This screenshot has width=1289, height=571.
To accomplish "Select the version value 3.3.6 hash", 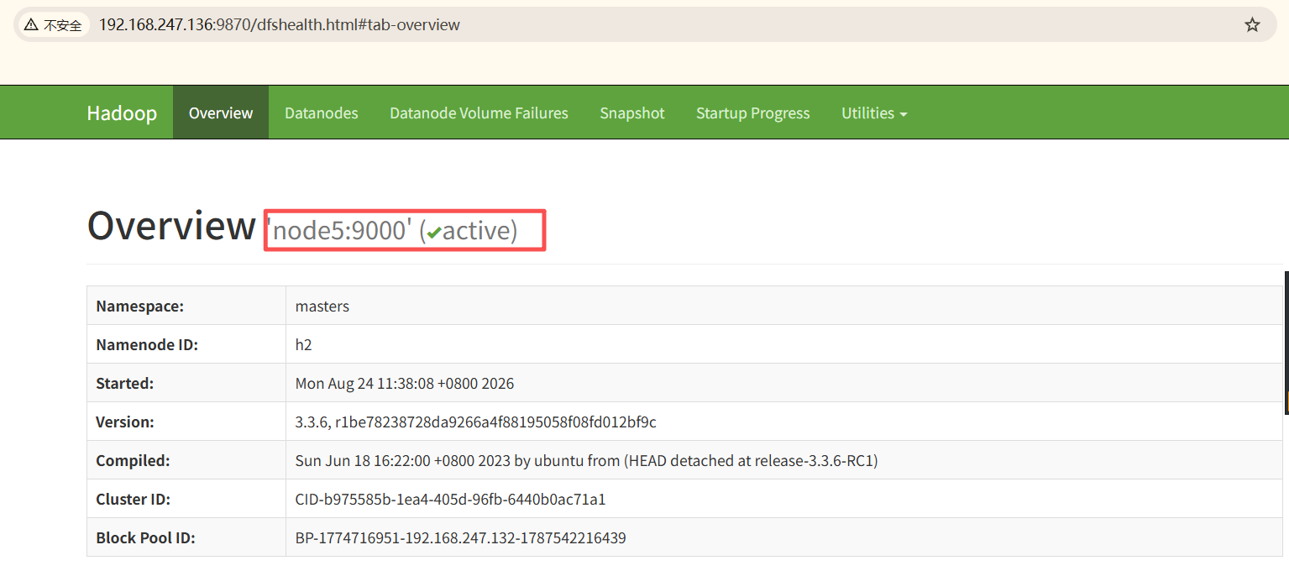I will (476, 422).
